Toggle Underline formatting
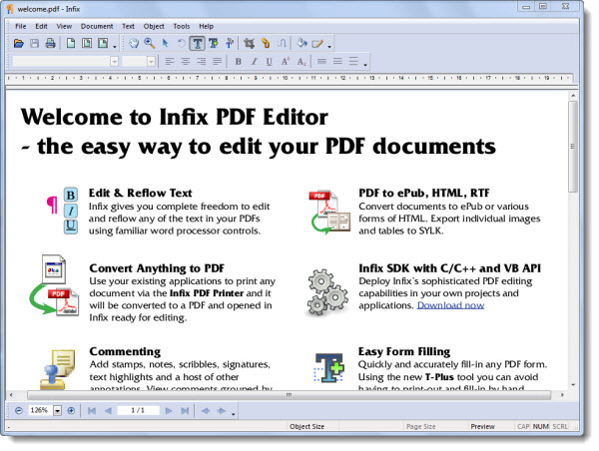The height and width of the screenshot is (451, 599). click(x=270, y=62)
